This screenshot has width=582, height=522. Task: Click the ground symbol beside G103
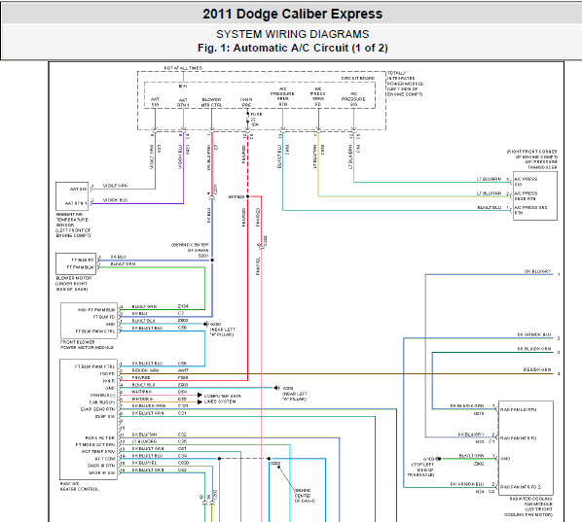[x=438, y=459]
